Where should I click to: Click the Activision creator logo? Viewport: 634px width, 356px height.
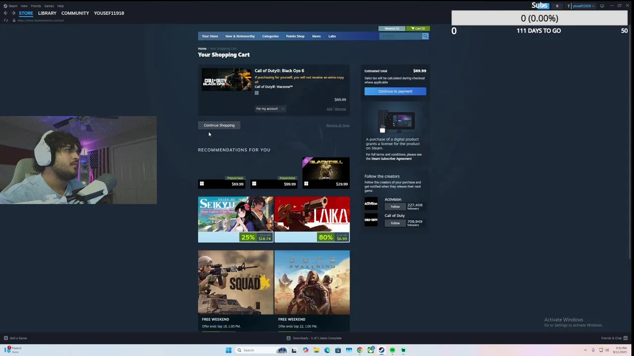(371, 203)
